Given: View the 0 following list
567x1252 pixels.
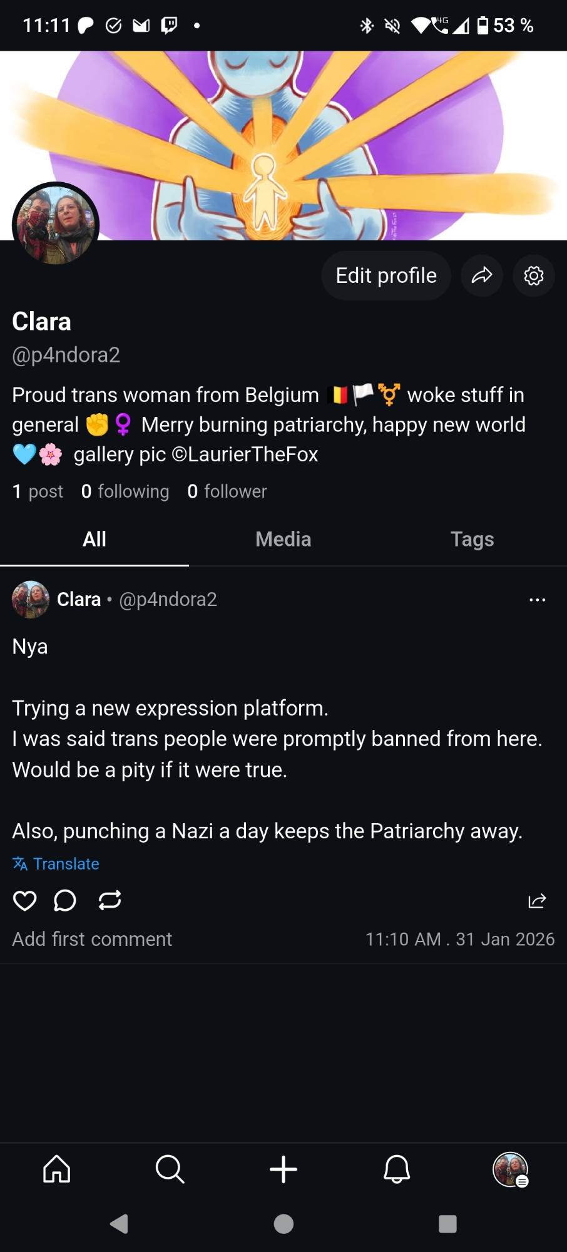Looking at the screenshot, I should (125, 491).
